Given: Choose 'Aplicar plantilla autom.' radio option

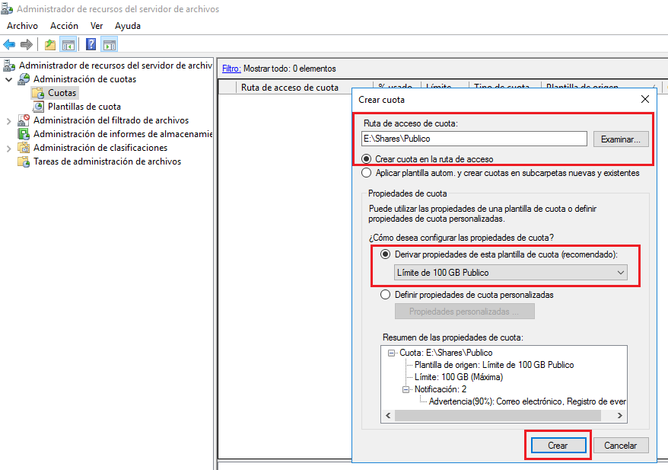Looking at the screenshot, I should click(367, 173).
